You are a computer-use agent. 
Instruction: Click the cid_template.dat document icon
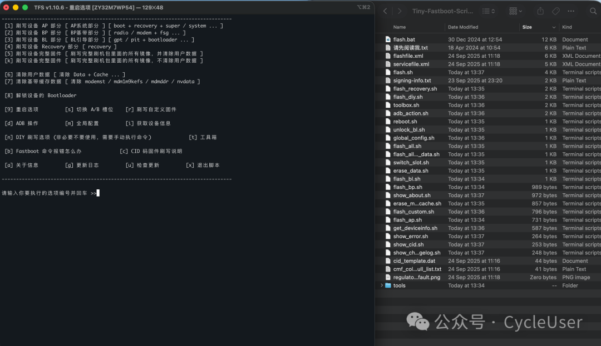(x=388, y=260)
